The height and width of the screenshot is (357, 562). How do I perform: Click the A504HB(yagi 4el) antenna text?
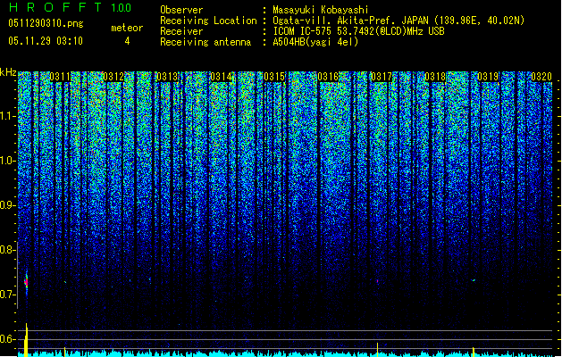tap(315, 42)
